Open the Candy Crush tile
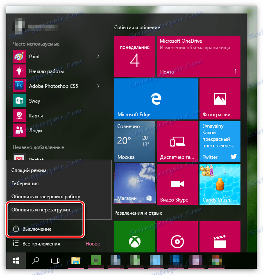The image size is (263, 275). (220, 184)
